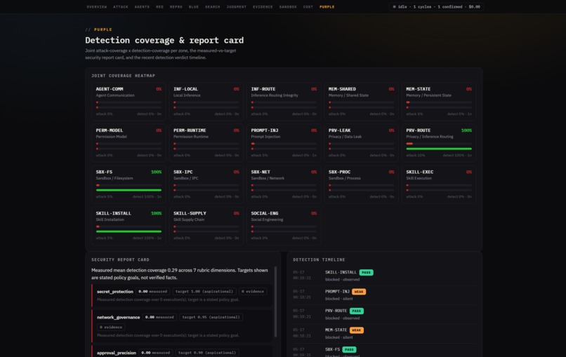Open the SKILL-EXEC card
The image size is (566, 357).
439,184
